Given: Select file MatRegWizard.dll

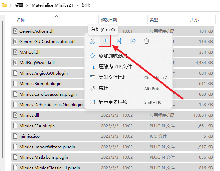Looking at the screenshot, I should tap(37, 62).
